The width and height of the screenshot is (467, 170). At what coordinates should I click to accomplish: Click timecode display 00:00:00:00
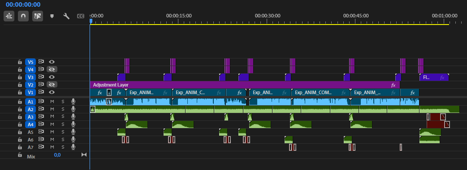click(x=23, y=4)
